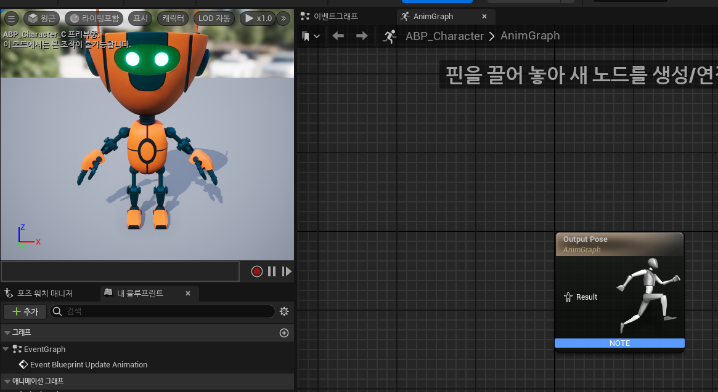Select the EventGraph row
The height and width of the screenshot is (392, 718).
pyautogui.click(x=147, y=349)
